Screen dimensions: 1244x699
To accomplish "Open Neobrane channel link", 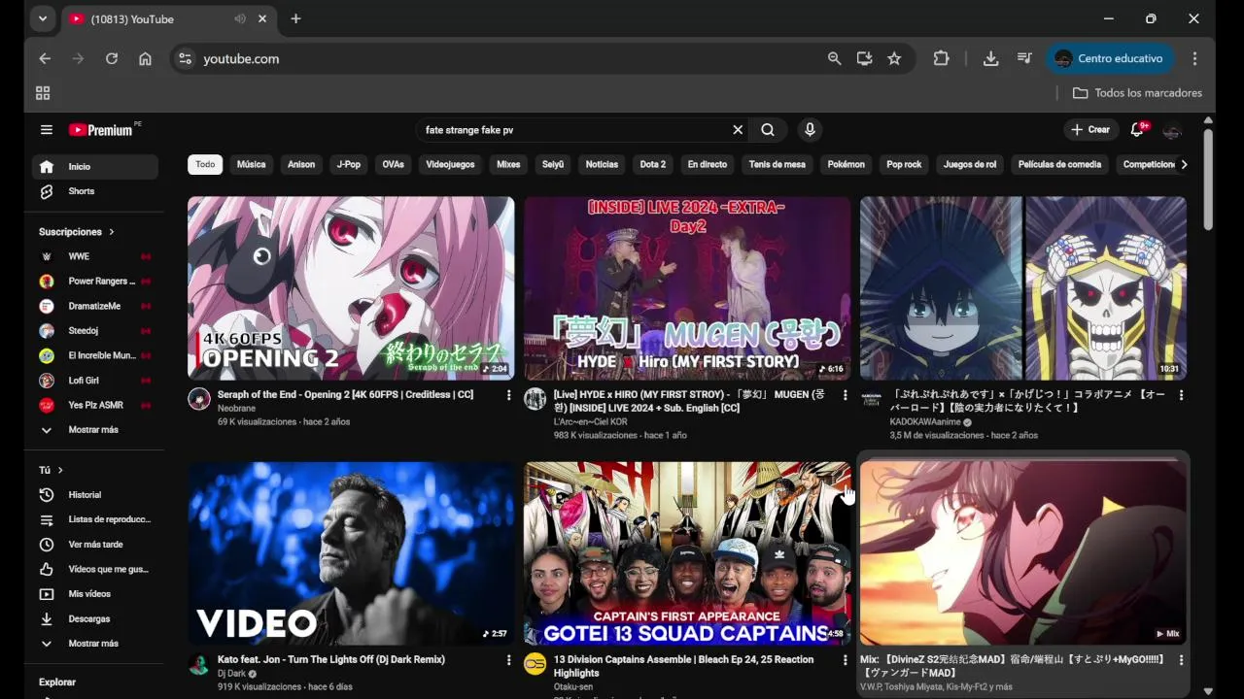I will 236,409.
